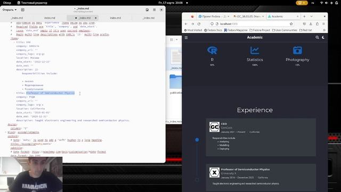Bookmark this page with the star icon
The width and height of the screenshot is (341, 192).
pyautogui.click(x=291, y=23)
